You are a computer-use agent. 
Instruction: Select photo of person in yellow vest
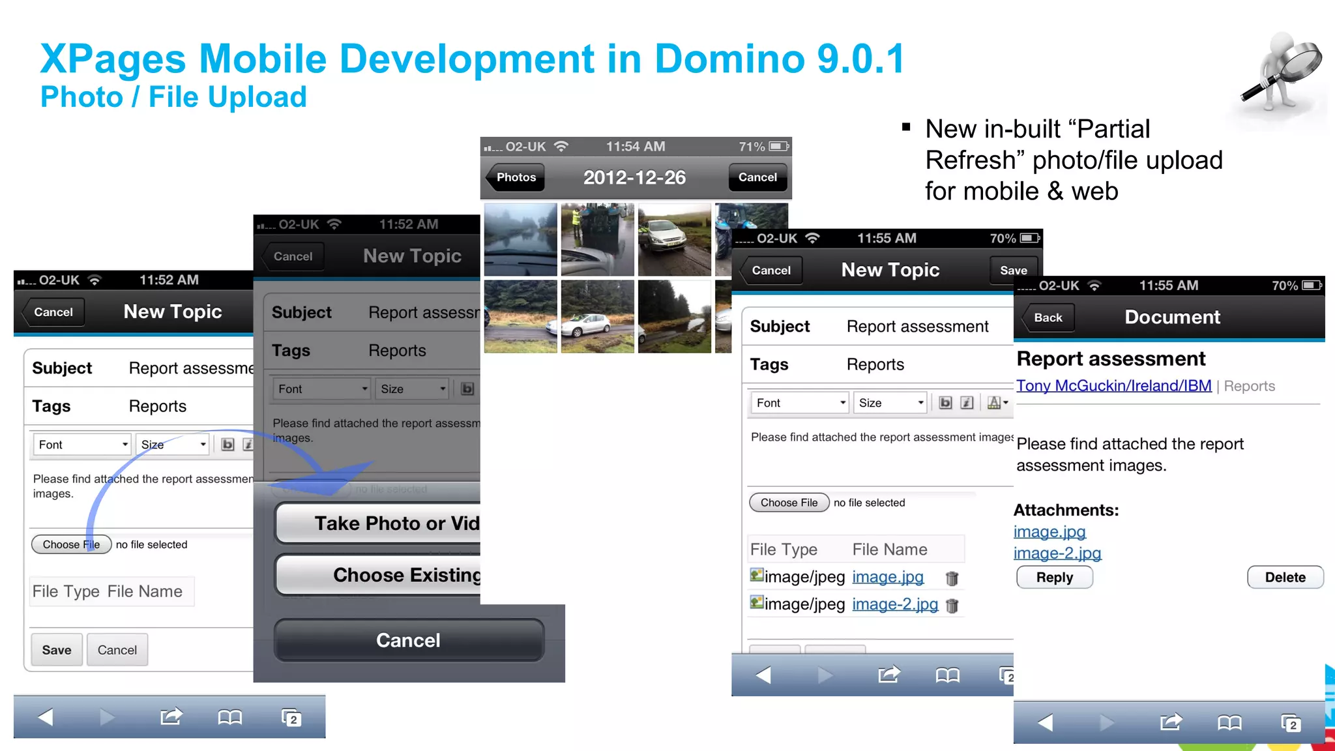pyautogui.click(x=598, y=239)
